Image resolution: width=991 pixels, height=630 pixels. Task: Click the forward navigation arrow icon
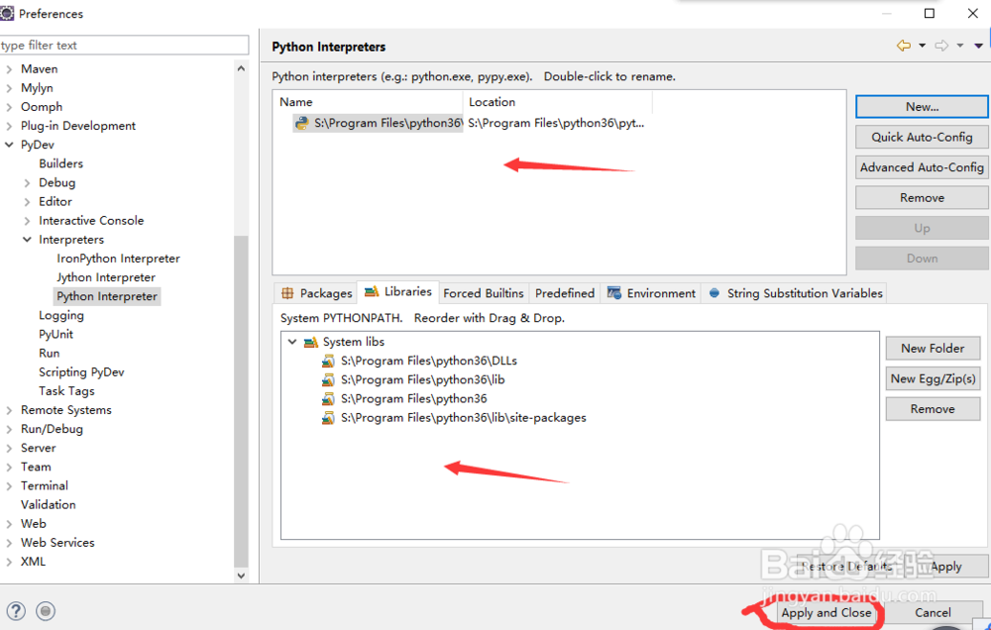pyautogui.click(x=941, y=46)
